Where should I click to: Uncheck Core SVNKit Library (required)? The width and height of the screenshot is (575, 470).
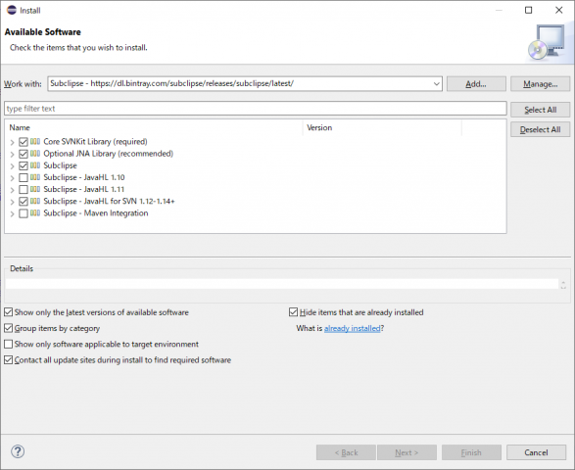[x=24, y=142]
